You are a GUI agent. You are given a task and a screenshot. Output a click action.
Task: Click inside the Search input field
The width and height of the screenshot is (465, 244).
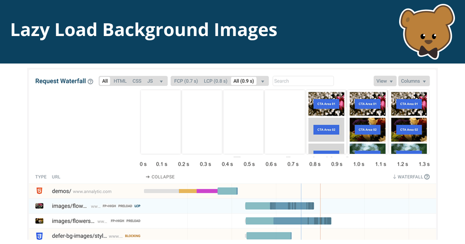[x=302, y=81]
